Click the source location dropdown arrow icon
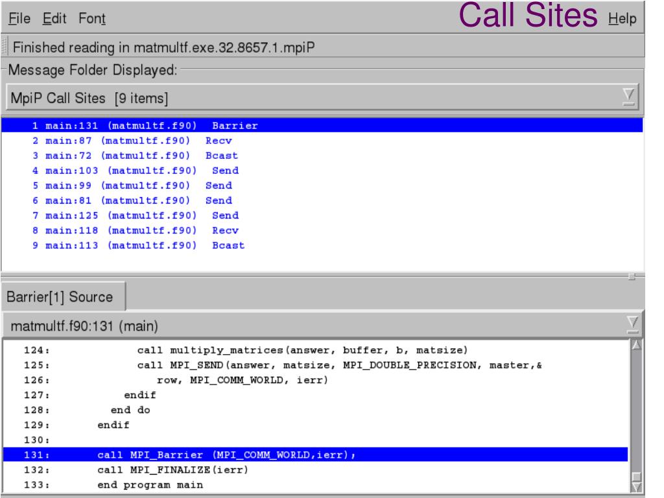664x498 pixels. click(x=635, y=324)
